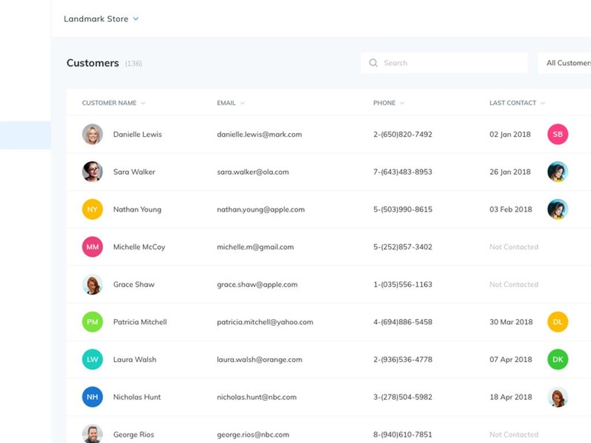Open Danielle Lewis customer name

point(137,134)
